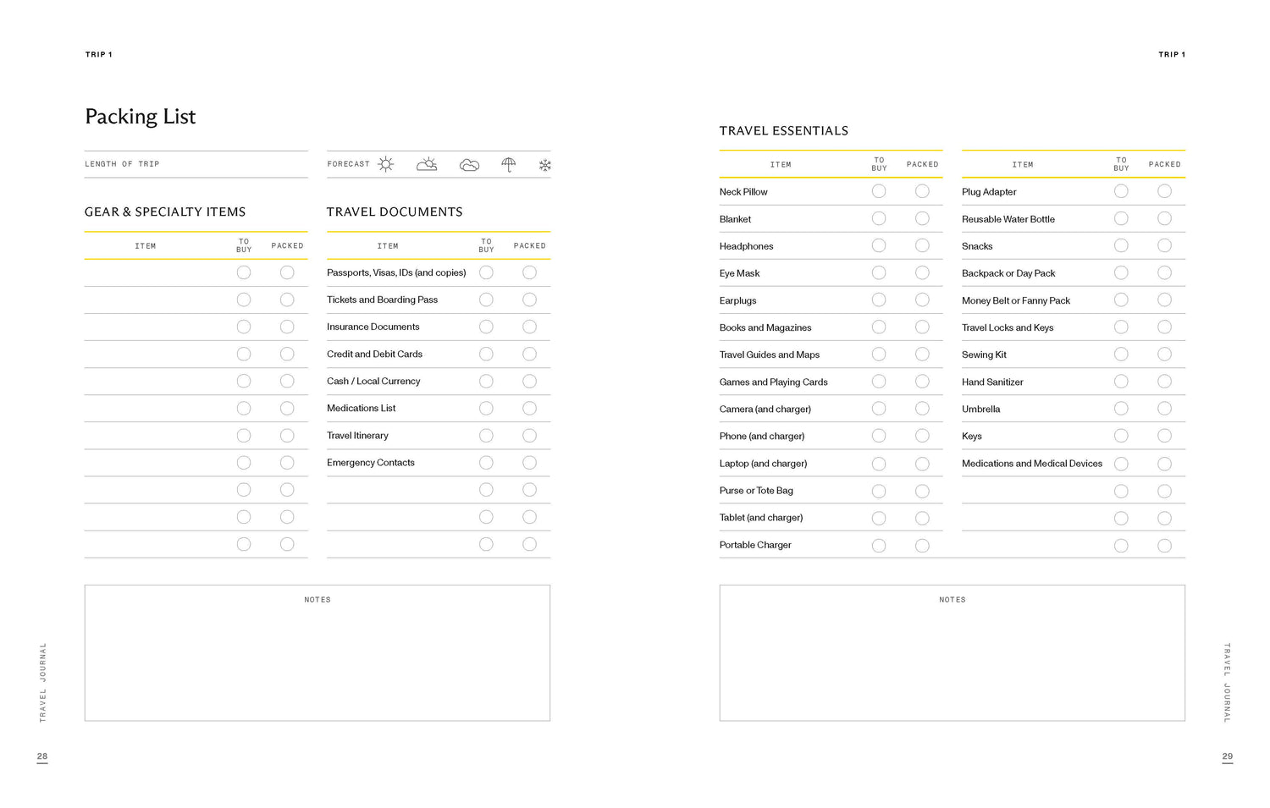Pick the umbrella rain forecast icon
This screenshot has width=1270, height=808.
point(508,164)
